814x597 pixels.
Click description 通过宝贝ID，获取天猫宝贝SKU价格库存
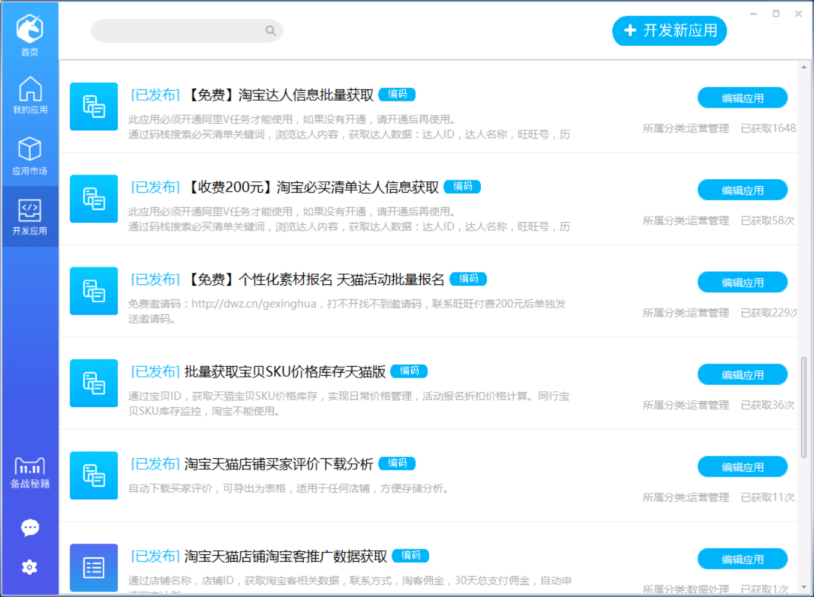[x=349, y=404]
